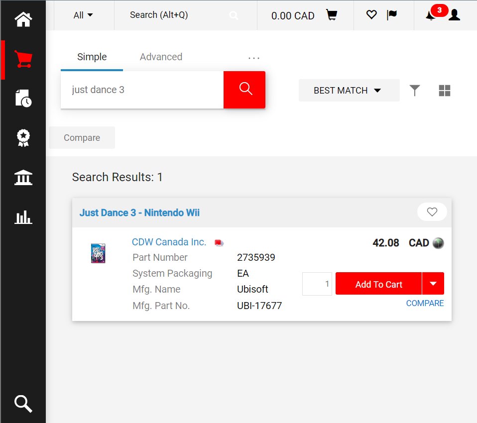Click the Just Dance 3 product thumbnail
Viewport: 477px width, 423px height.
pos(98,253)
